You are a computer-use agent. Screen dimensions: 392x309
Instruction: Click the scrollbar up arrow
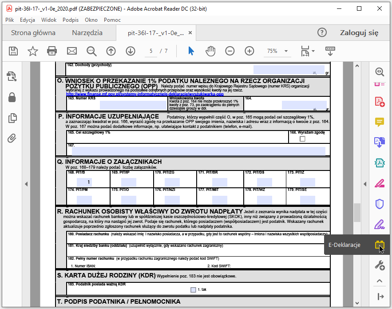click(x=357, y=66)
